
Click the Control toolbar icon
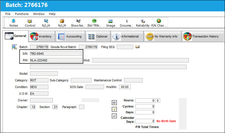[x=30, y=21]
